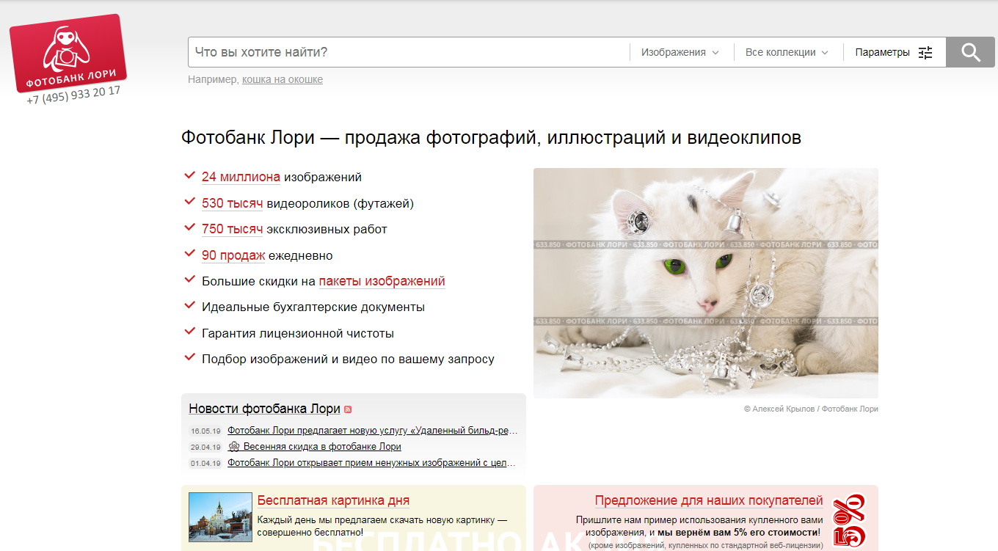Open the 530 тысяч videos link
Viewport: 998px width, 551px height.
coord(232,202)
